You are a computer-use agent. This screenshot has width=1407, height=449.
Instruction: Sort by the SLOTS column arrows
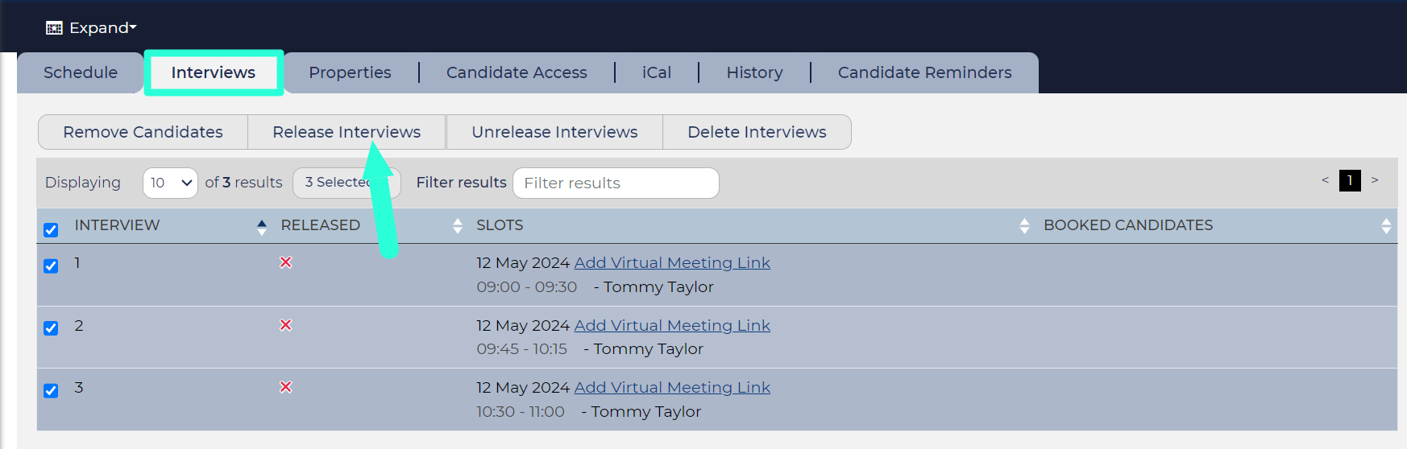pos(1024,226)
